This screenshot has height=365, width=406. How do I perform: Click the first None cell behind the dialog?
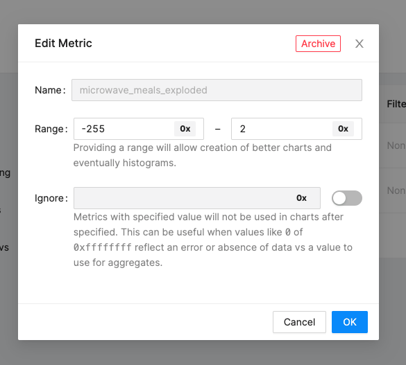396,145
